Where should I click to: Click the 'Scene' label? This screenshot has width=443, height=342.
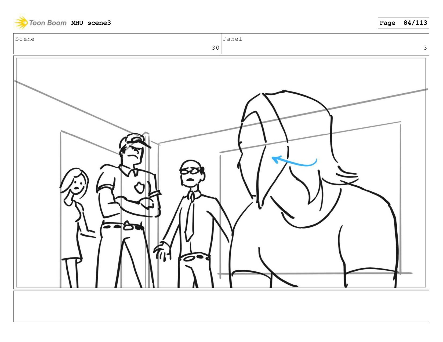click(25, 39)
